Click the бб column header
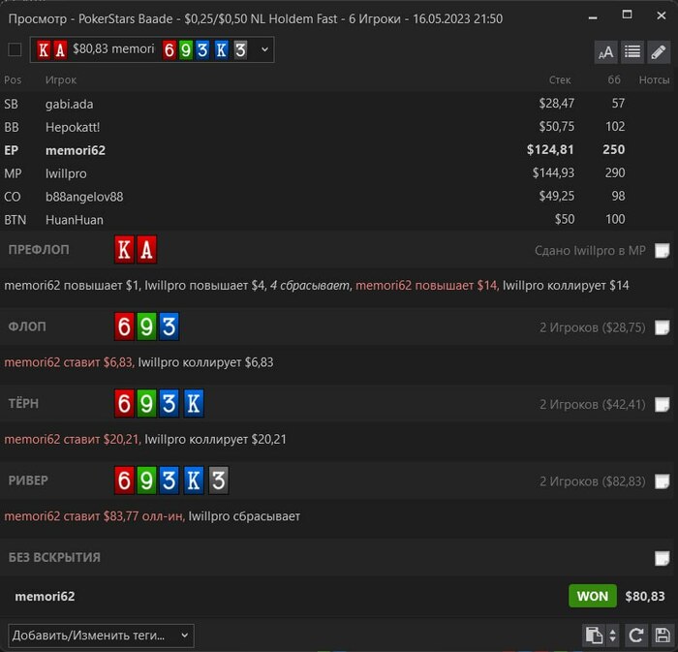Viewport: 678px width, 652px height. 614,80
